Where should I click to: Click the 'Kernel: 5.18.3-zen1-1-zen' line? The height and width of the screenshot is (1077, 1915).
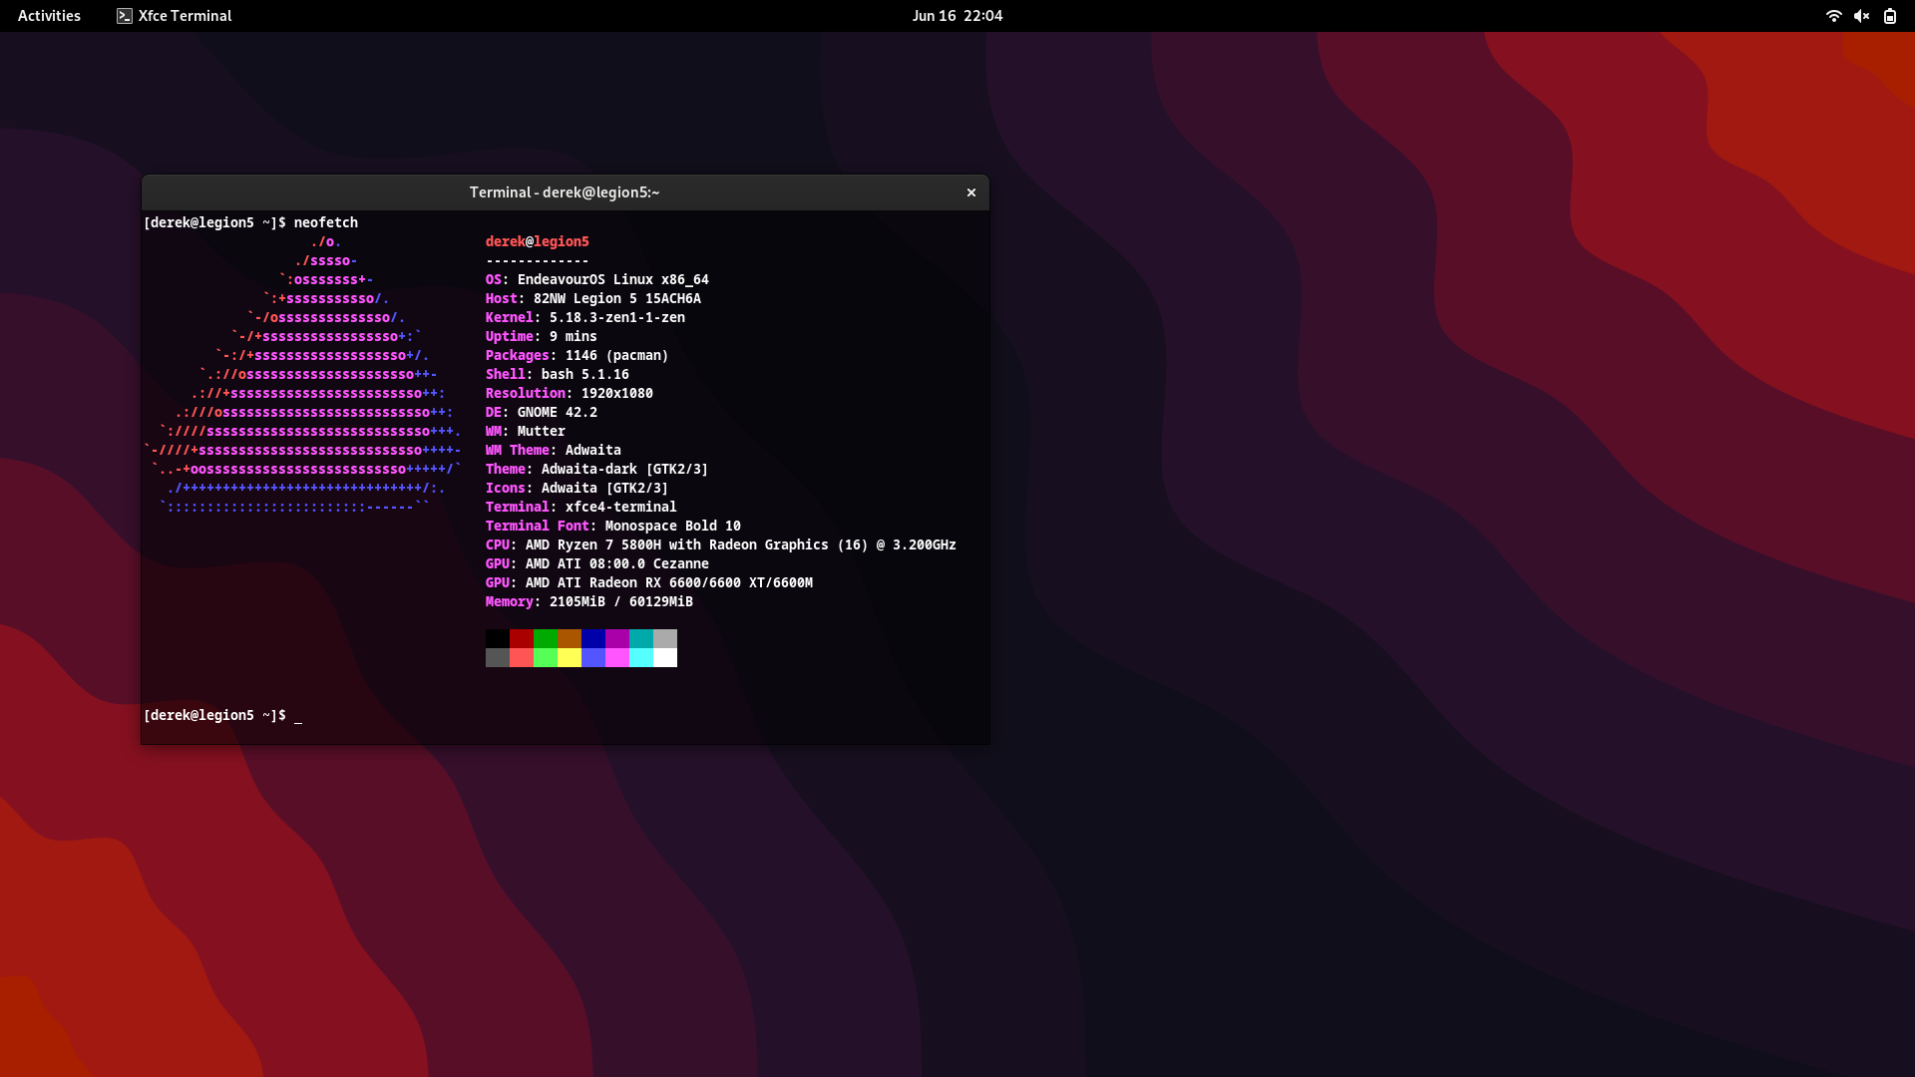pyautogui.click(x=585, y=317)
